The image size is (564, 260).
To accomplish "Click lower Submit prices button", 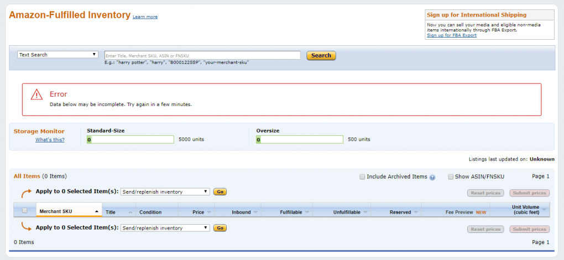I will coord(530,230).
